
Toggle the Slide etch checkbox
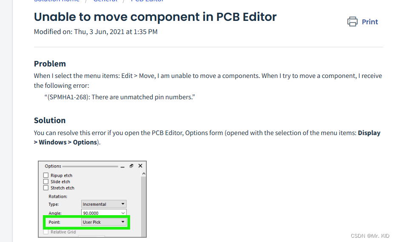pyautogui.click(x=46, y=181)
